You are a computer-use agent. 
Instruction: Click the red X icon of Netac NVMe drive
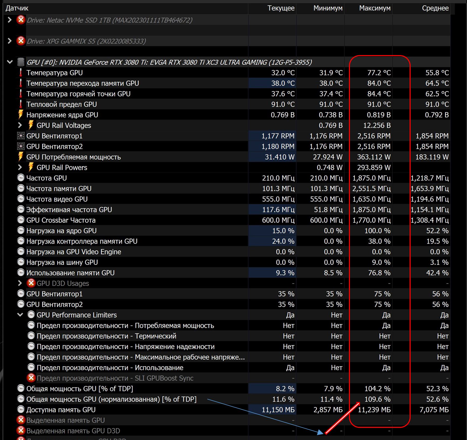coord(21,20)
